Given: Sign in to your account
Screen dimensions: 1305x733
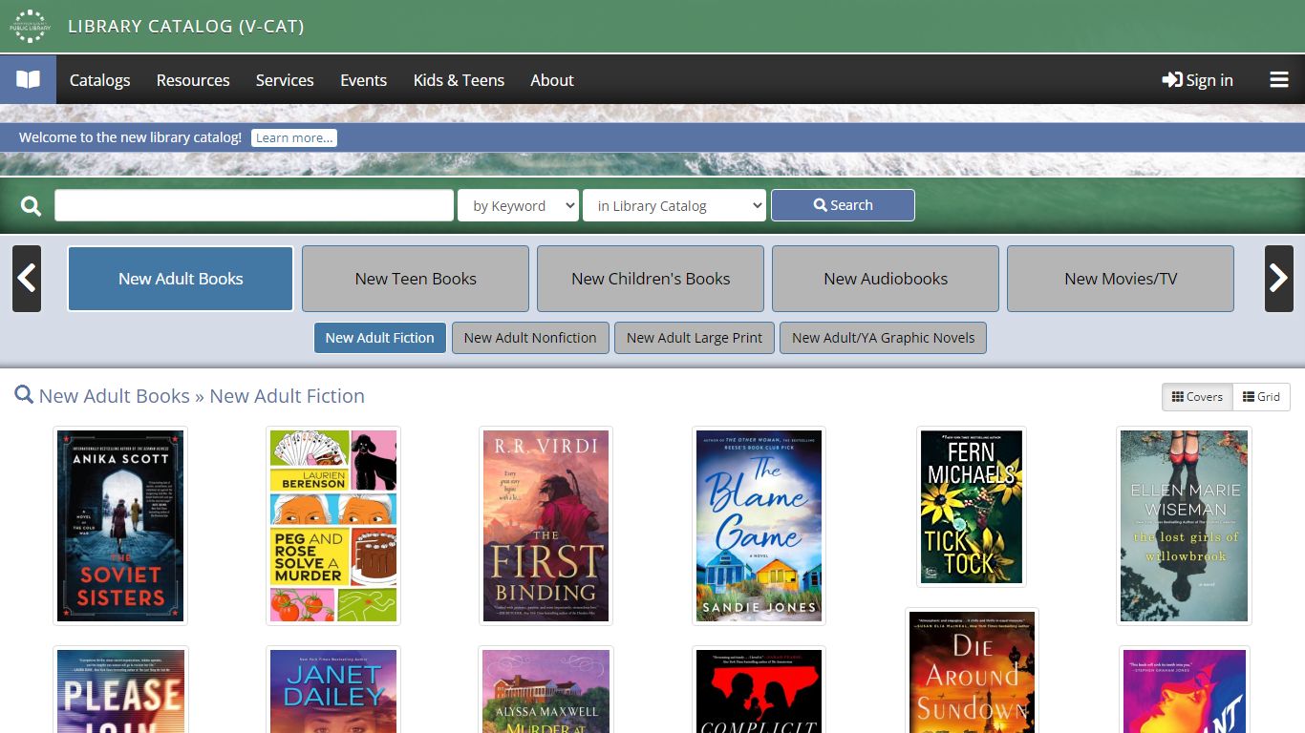Looking at the screenshot, I should click(1197, 80).
